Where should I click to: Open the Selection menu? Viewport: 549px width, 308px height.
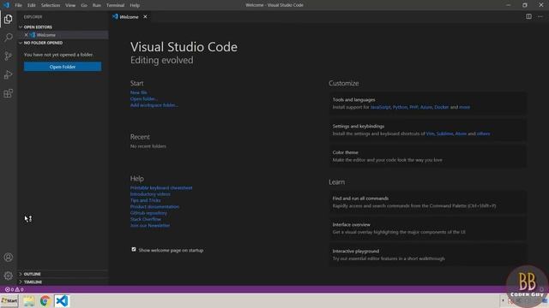(x=51, y=5)
